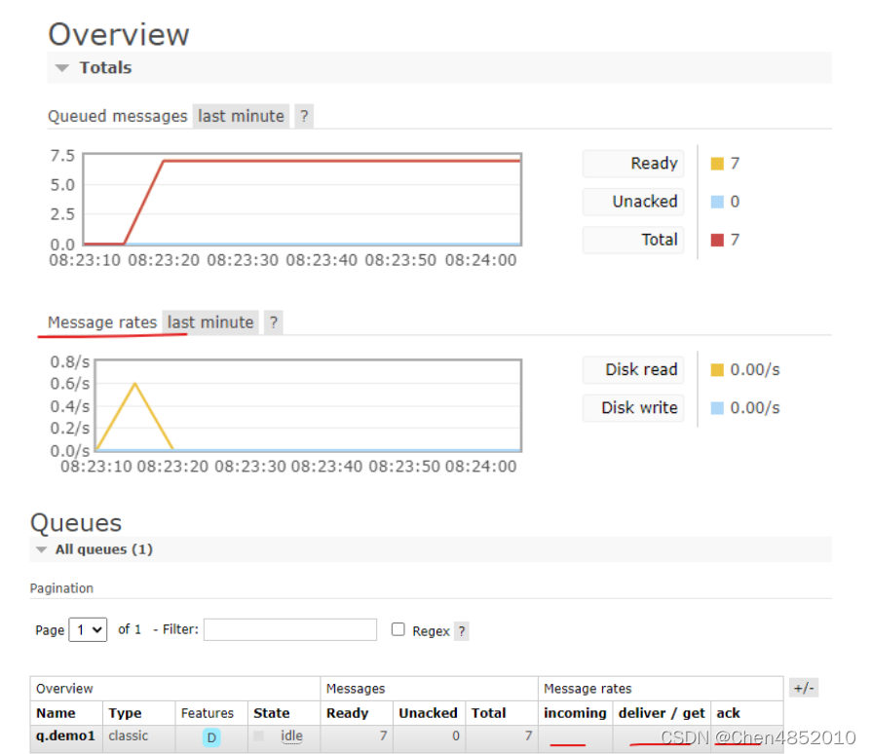871x754 pixels.
Task: Focus the queue Filter input field
Action: (x=290, y=629)
